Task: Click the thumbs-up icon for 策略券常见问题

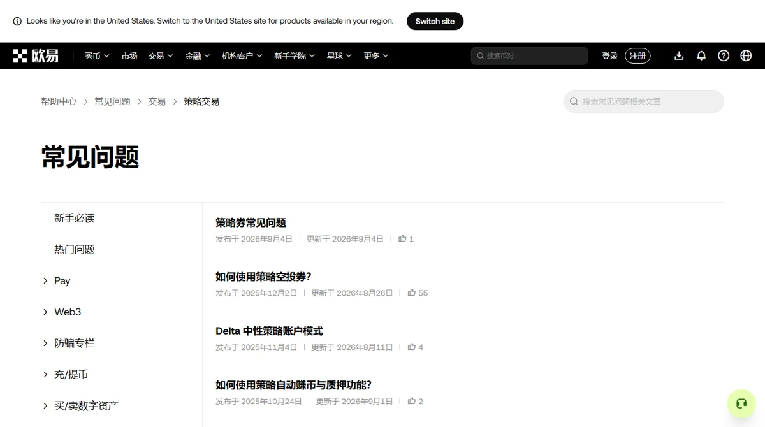Action: (x=402, y=239)
